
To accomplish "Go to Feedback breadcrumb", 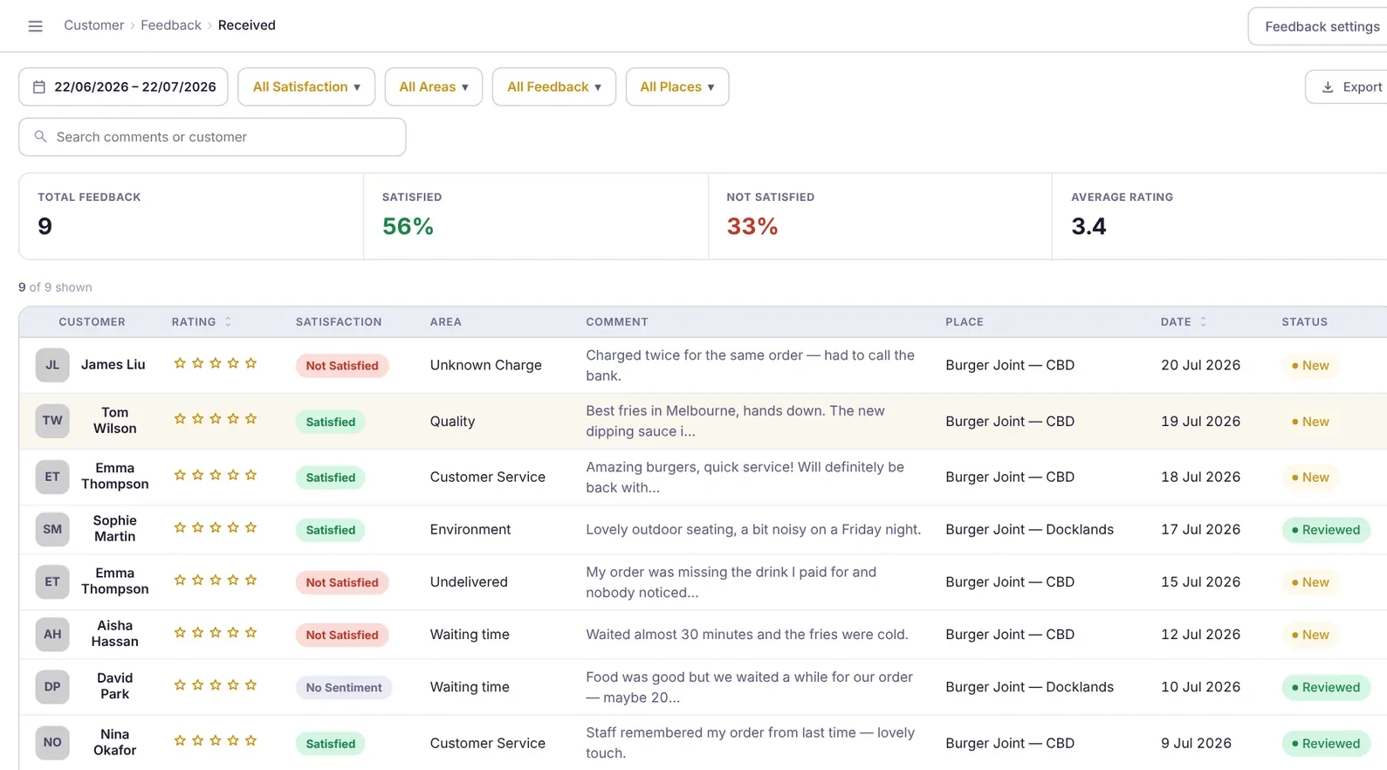I will [x=171, y=25].
